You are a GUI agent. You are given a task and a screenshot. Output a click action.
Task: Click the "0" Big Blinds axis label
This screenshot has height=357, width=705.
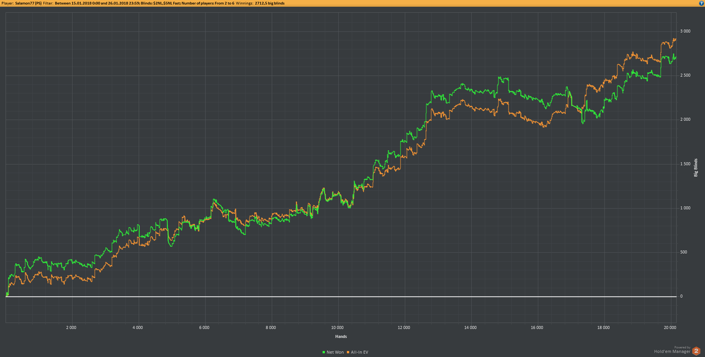tap(681, 296)
